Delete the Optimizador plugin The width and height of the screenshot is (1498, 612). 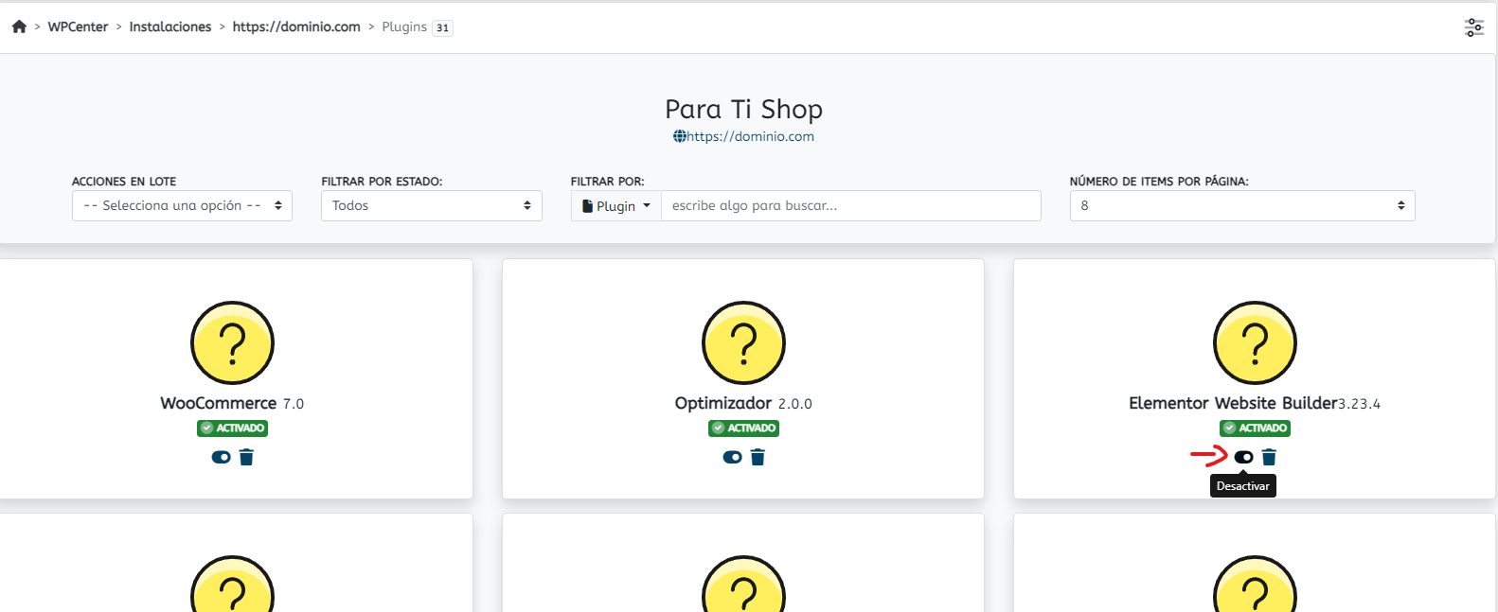pyautogui.click(x=758, y=457)
